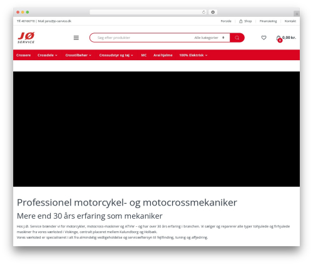Expand the 'Crossudstyr og tøj' menu
Viewport: 313px width, 265px height.
116,55
